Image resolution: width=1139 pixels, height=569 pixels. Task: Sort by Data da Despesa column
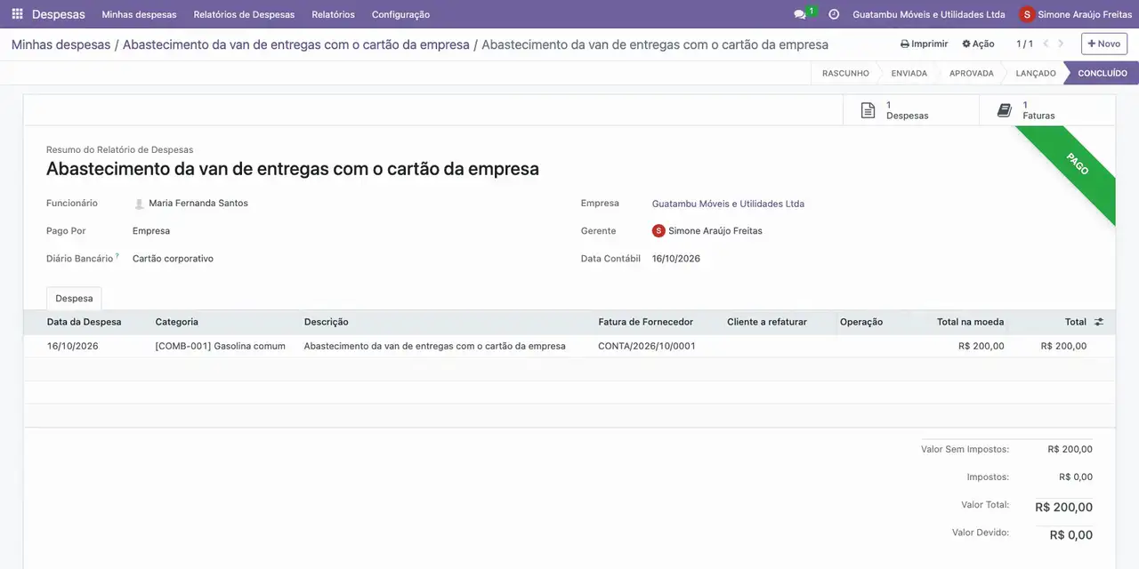click(85, 322)
